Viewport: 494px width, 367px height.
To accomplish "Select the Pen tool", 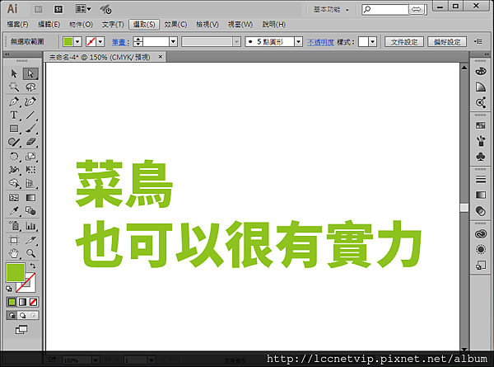I will pyautogui.click(x=14, y=101).
